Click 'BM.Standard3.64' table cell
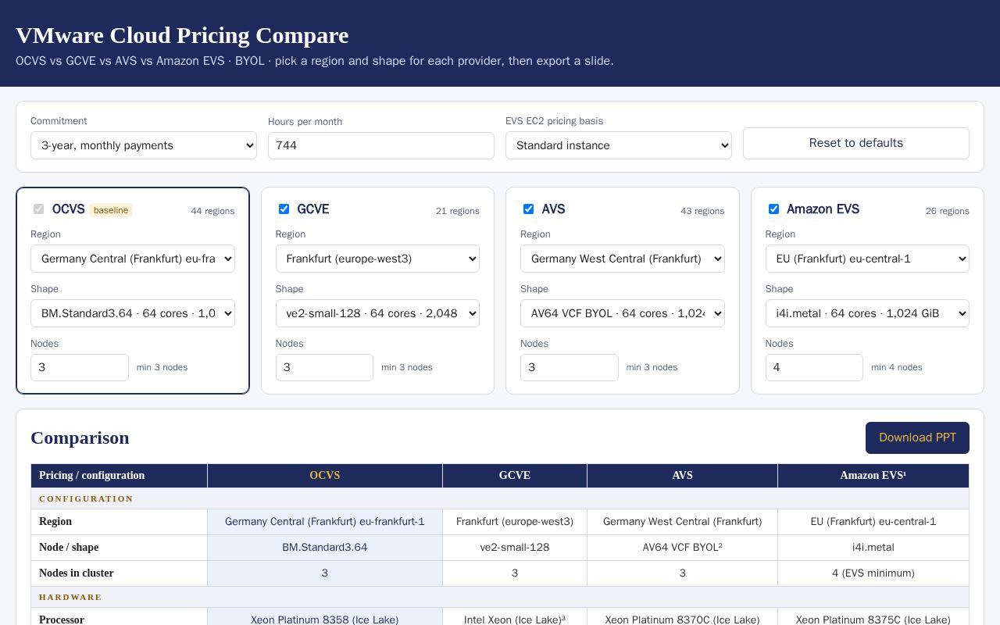Viewport: 1000px width, 625px height. 325,548
